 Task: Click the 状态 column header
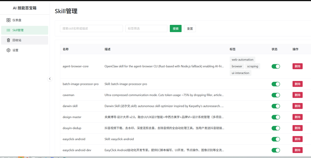[274, 49]
